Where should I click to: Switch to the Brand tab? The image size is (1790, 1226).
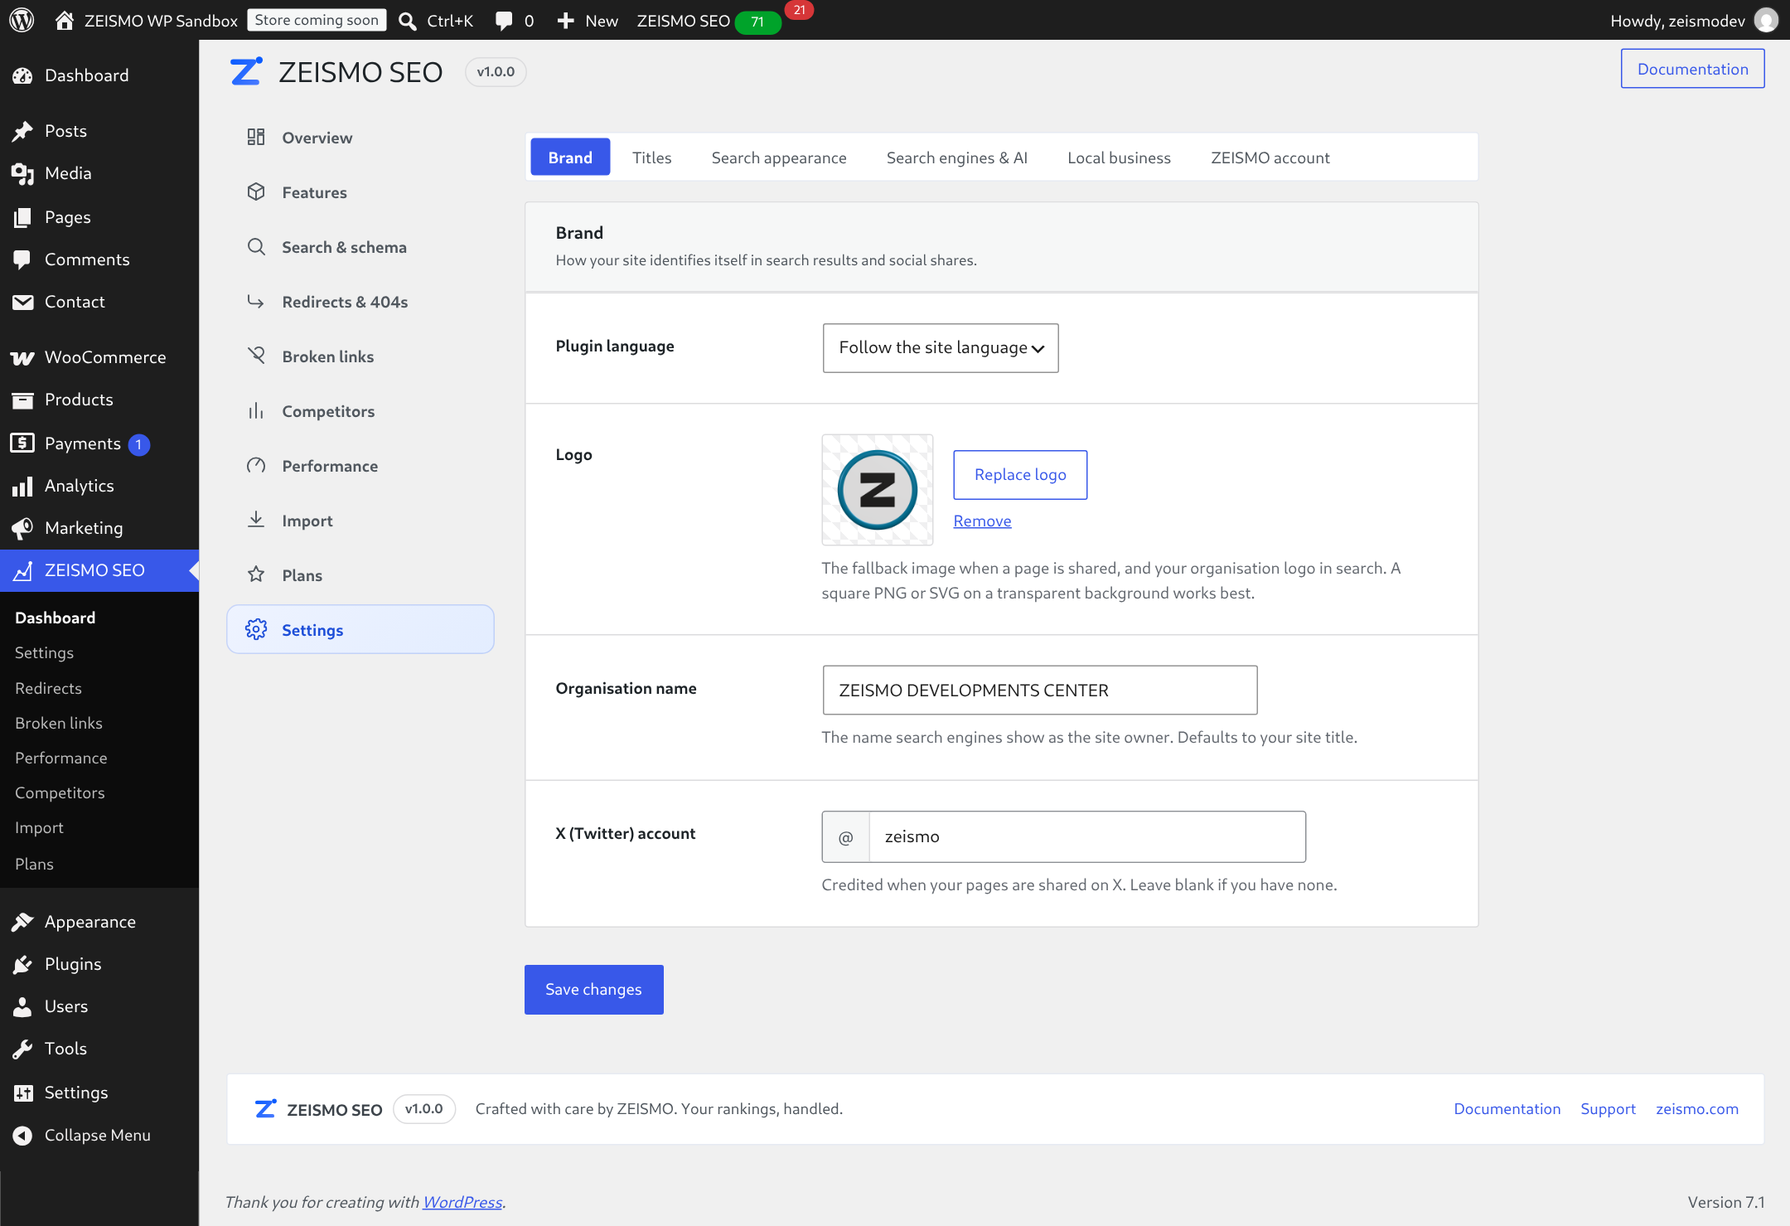pos(570,157)
